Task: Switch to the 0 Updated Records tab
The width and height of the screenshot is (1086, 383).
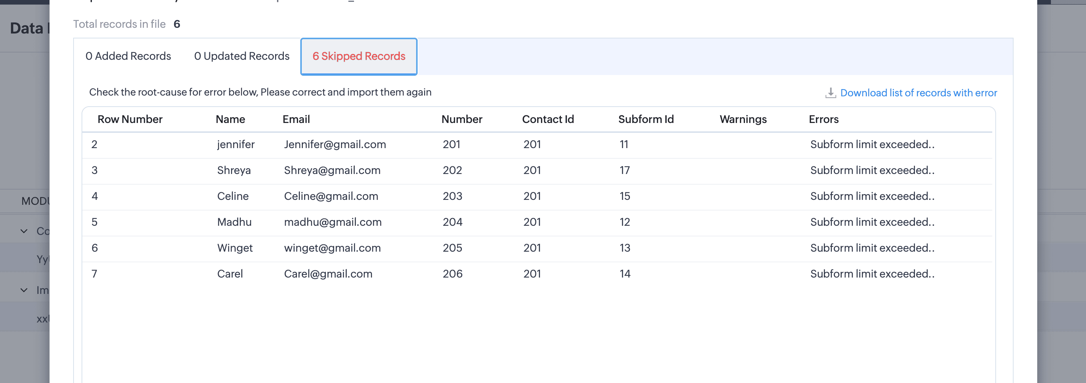Action: 242,56
